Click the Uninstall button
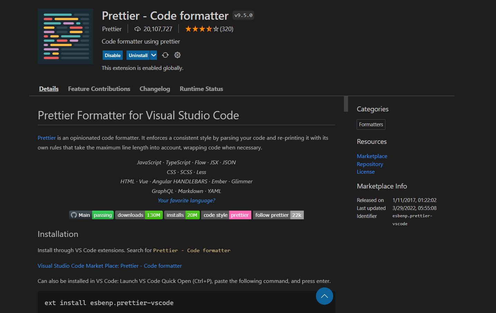The width and height of the screenshot is (496, 313). [x=138, y=55]
